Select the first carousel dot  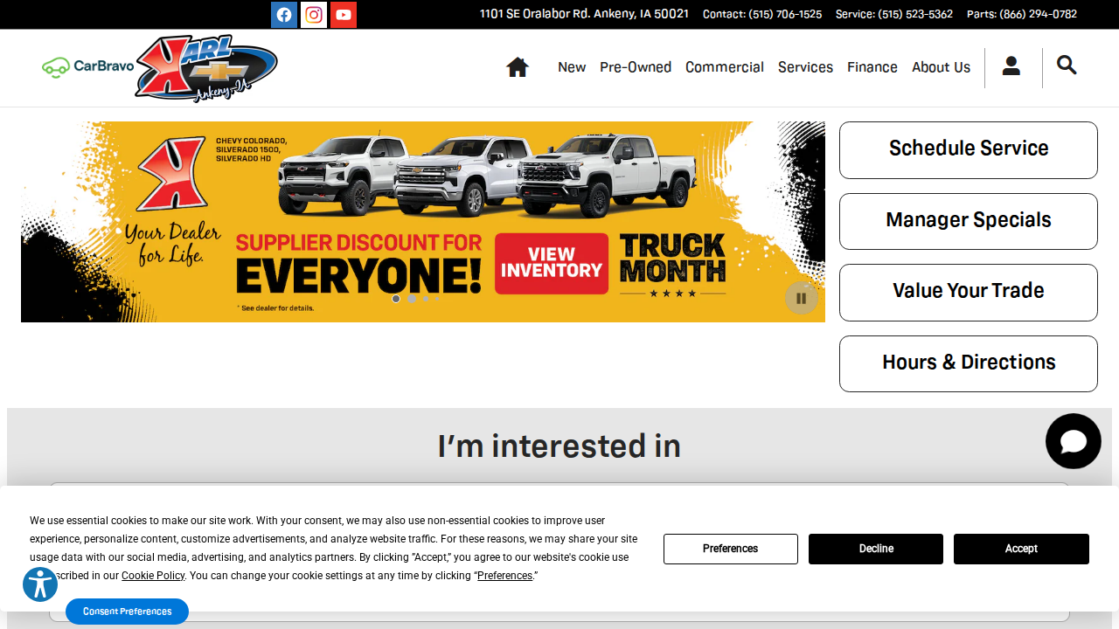pos(395,298)
